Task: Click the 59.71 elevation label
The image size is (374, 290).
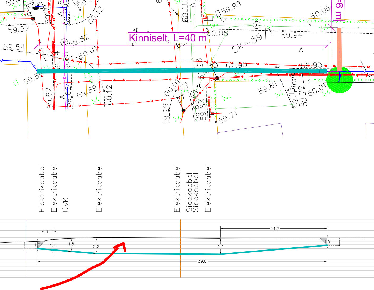Action: pos(228,117)
